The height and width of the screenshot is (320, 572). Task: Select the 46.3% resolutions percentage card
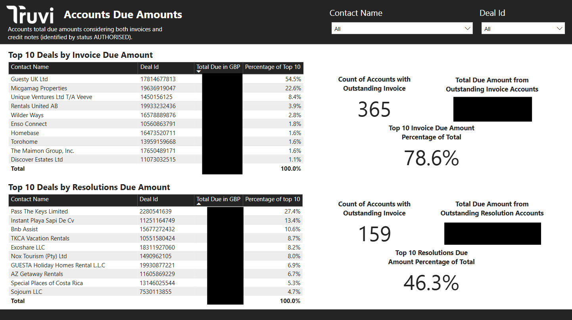pos(431,283)
